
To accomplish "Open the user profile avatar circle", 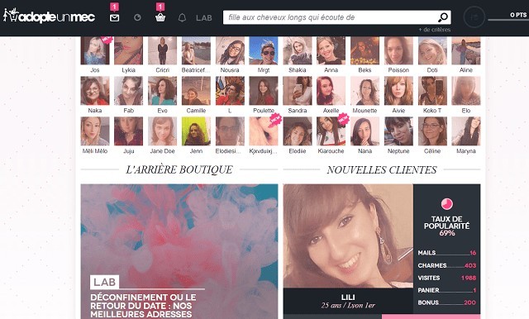I will (474, 17).
